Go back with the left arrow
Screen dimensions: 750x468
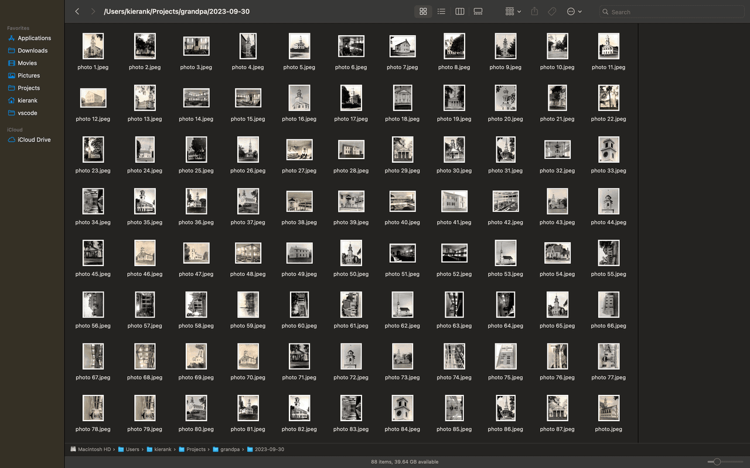[77, 12]
